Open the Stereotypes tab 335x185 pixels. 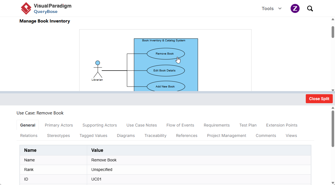click(58, 136)
